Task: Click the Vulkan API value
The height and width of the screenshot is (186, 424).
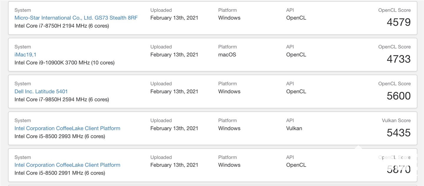Action: point(294,128)
